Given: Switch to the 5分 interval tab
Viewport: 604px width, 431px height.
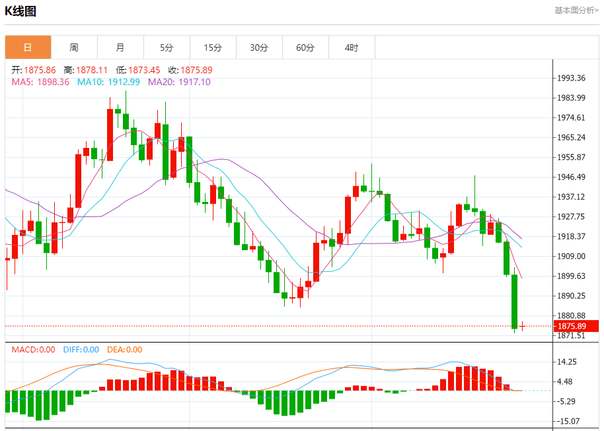Looking at the screenshot, I should [x=167, y=48].
